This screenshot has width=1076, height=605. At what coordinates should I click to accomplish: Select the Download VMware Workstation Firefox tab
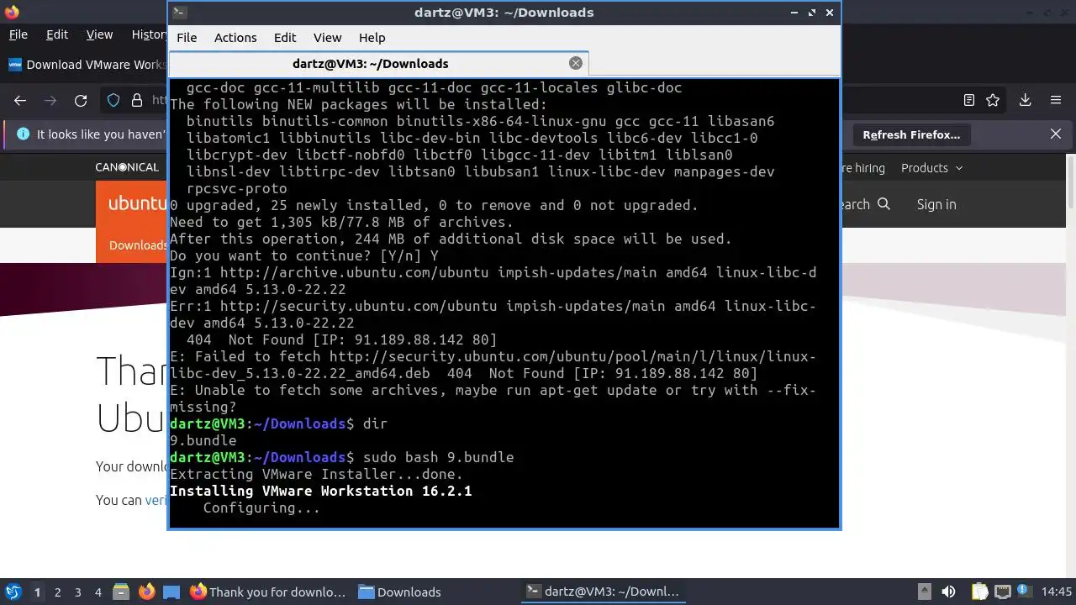(87, 65)
